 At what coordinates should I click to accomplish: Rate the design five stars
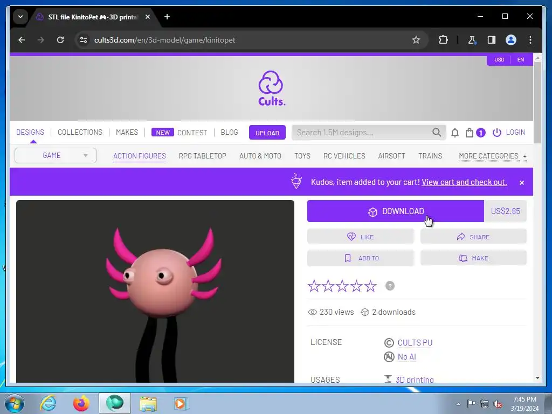click(370, 286)
